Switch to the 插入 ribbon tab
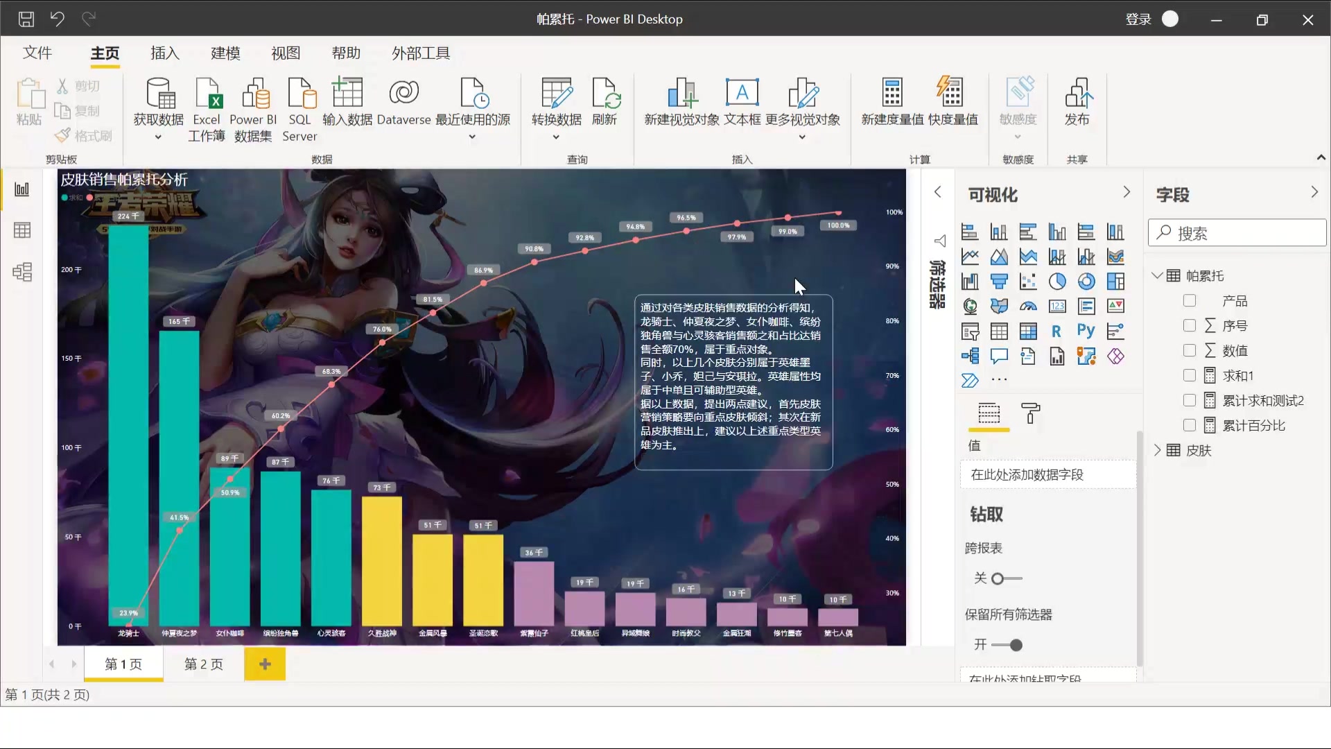Screen dimensions: 1331x749 pos(165,53)
